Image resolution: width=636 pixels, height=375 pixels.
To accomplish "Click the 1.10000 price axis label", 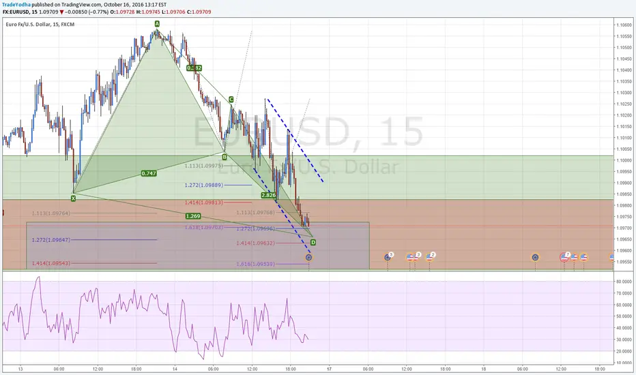I will (x=624, y=160).
